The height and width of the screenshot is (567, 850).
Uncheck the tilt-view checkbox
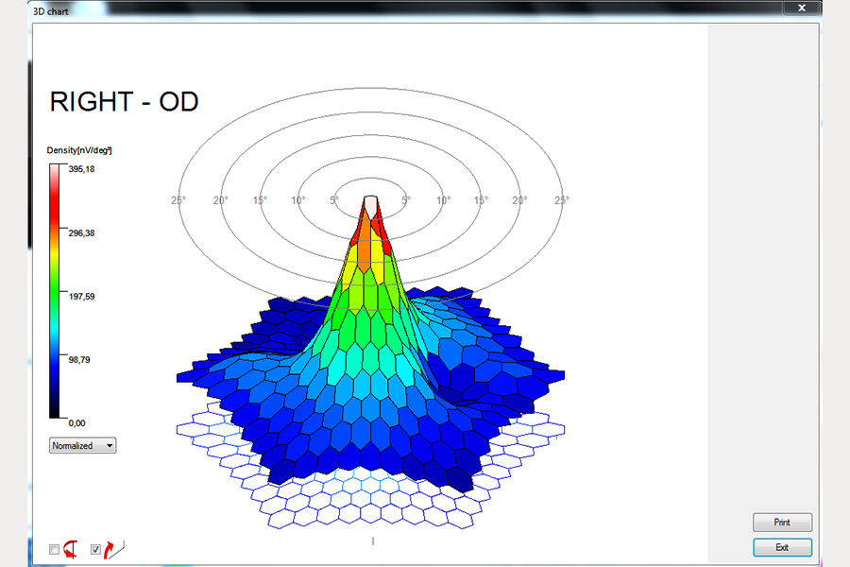(95, 550)
